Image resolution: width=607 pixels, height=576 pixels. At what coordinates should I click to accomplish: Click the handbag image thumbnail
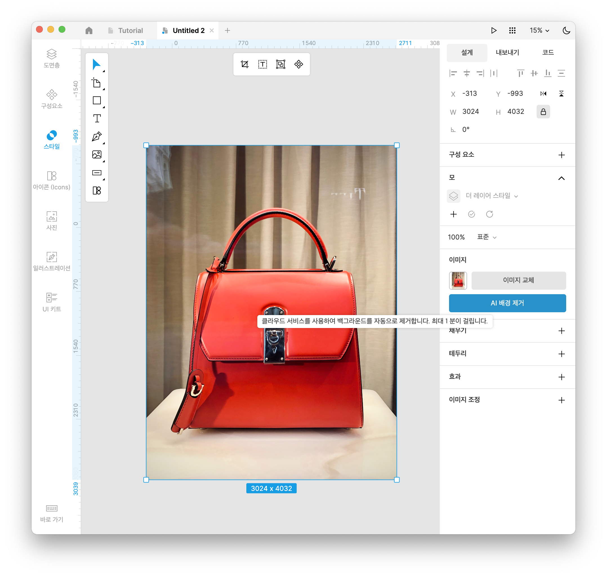click(x=458, y=280)
